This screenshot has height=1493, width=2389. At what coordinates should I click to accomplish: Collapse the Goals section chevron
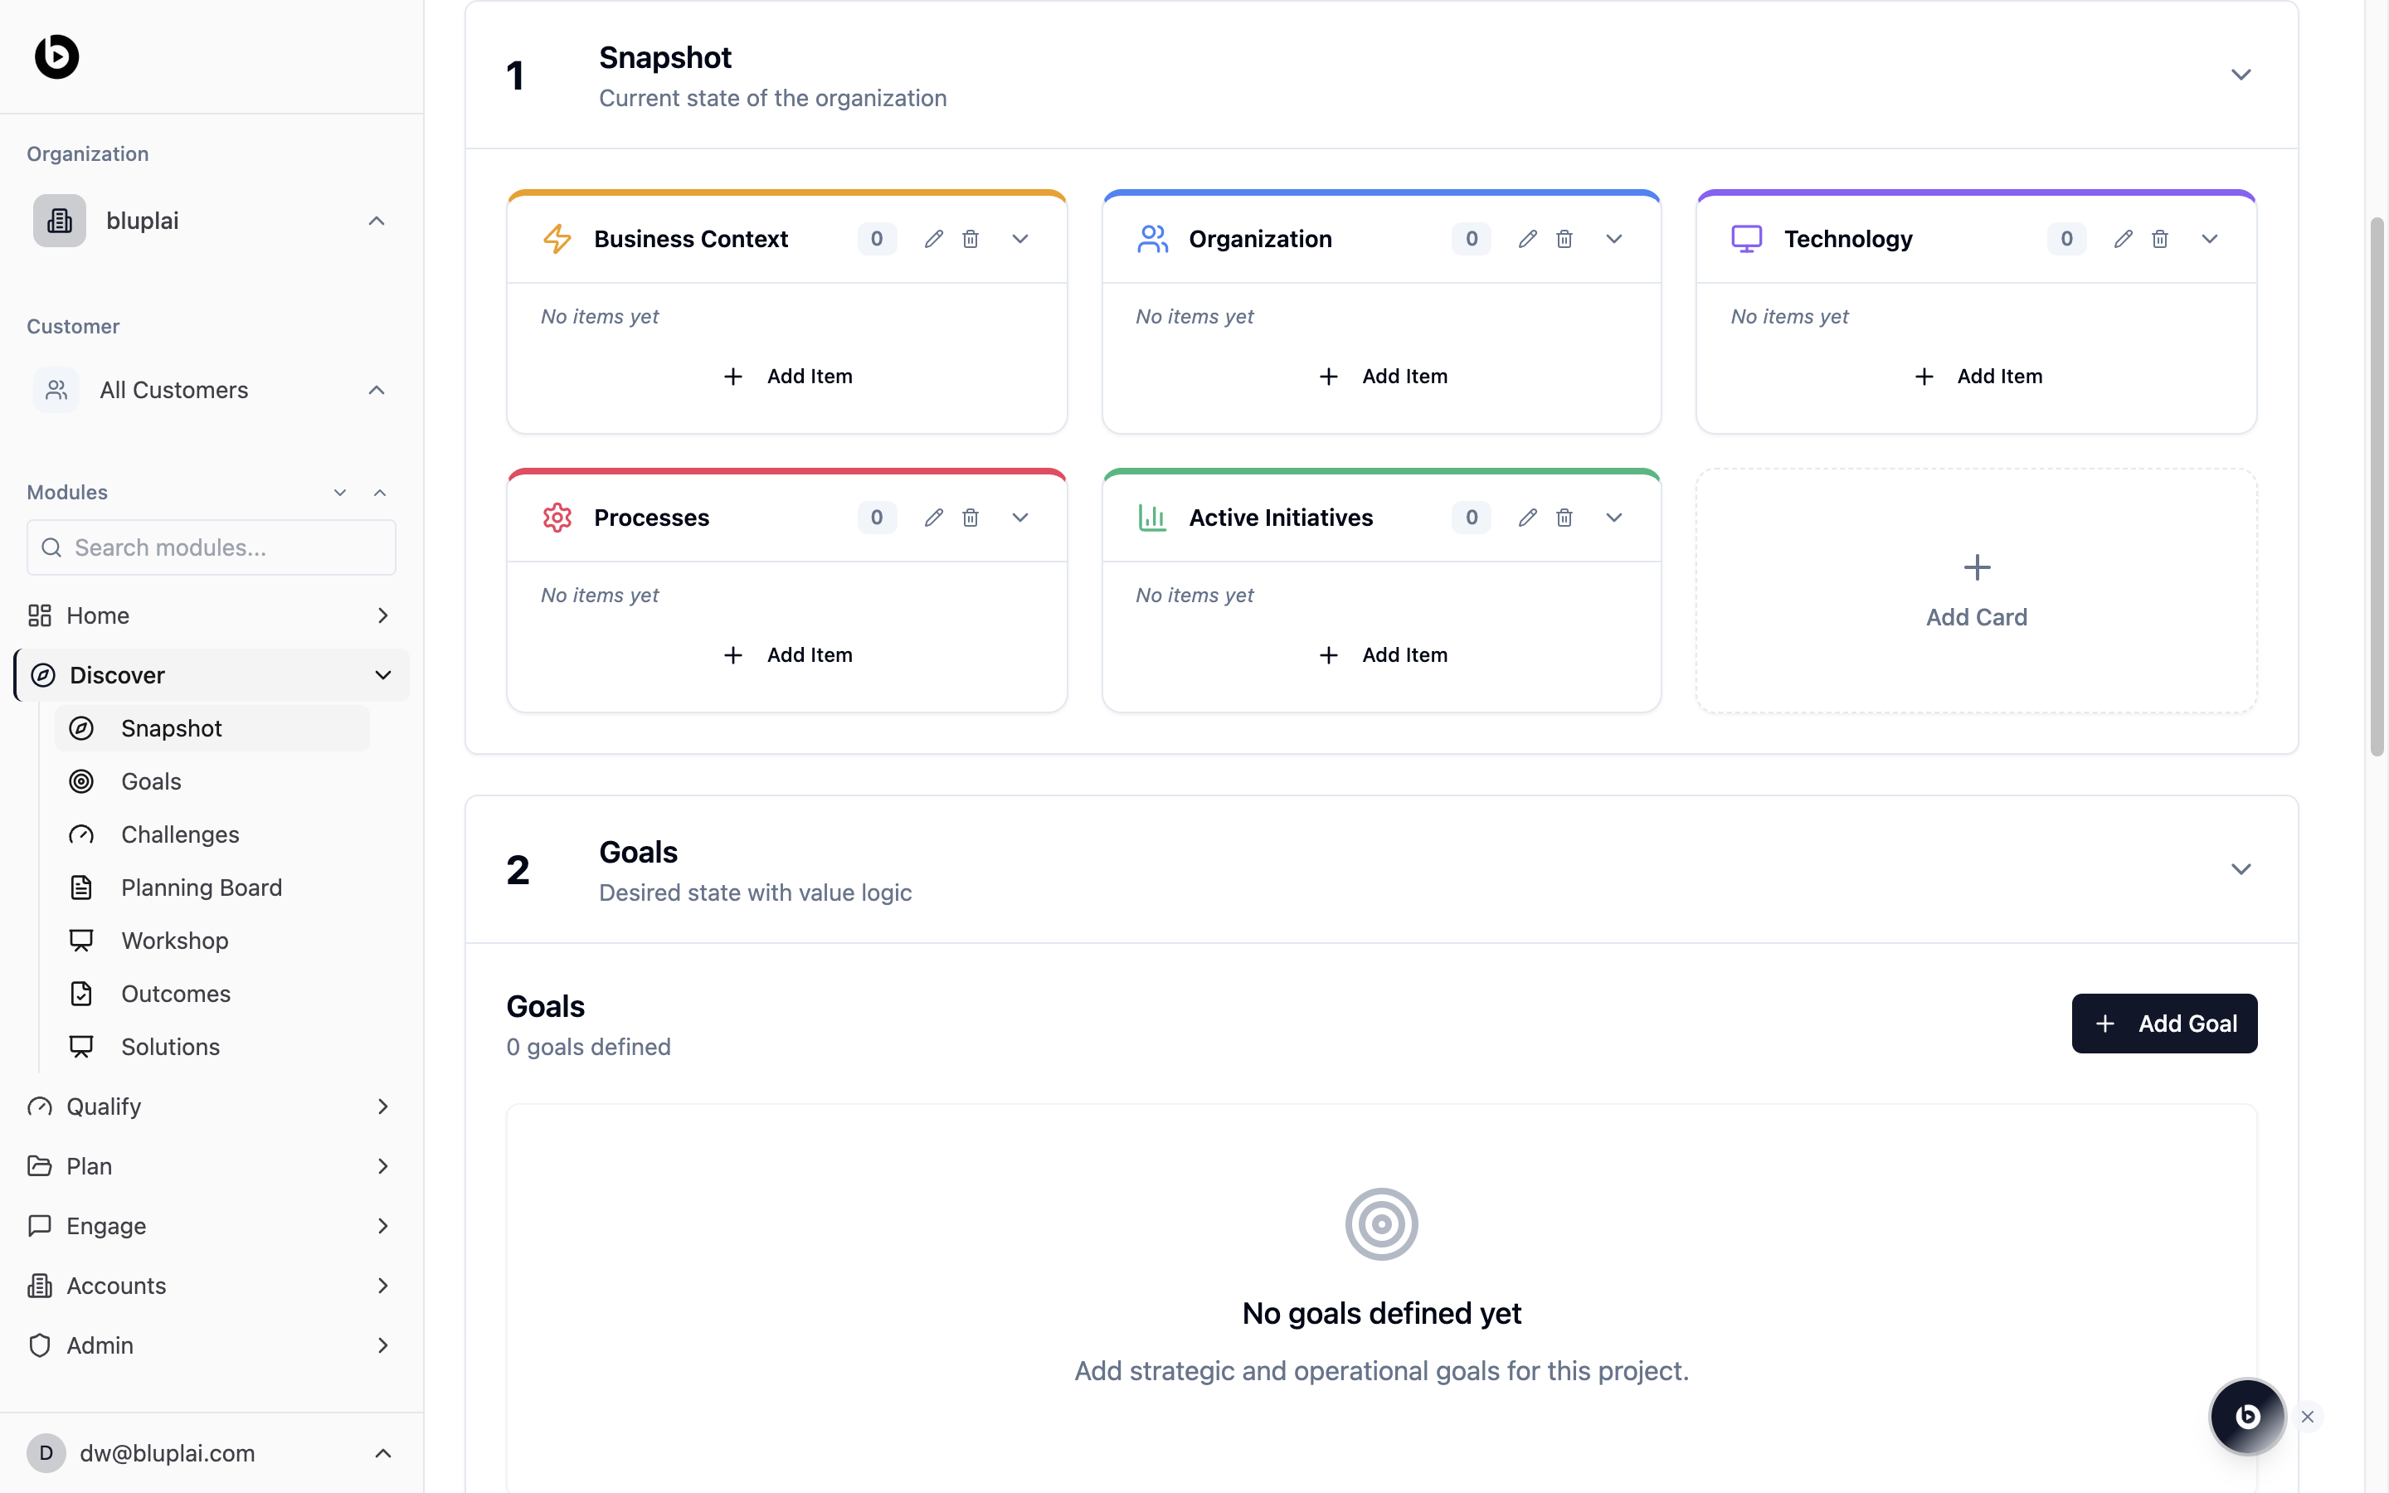click(2240, 869)
